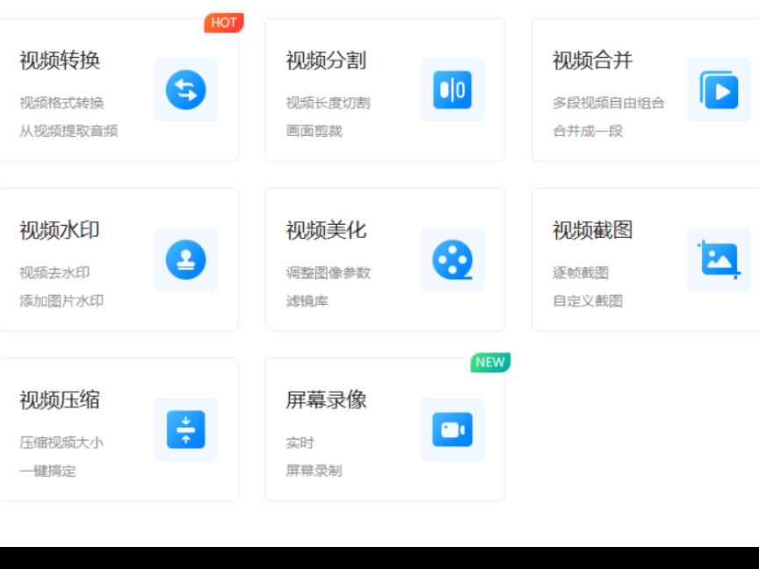Viewport: 759px width, 569px height.
Task: Click the text 视频格式转换
Action: [61, 103]
